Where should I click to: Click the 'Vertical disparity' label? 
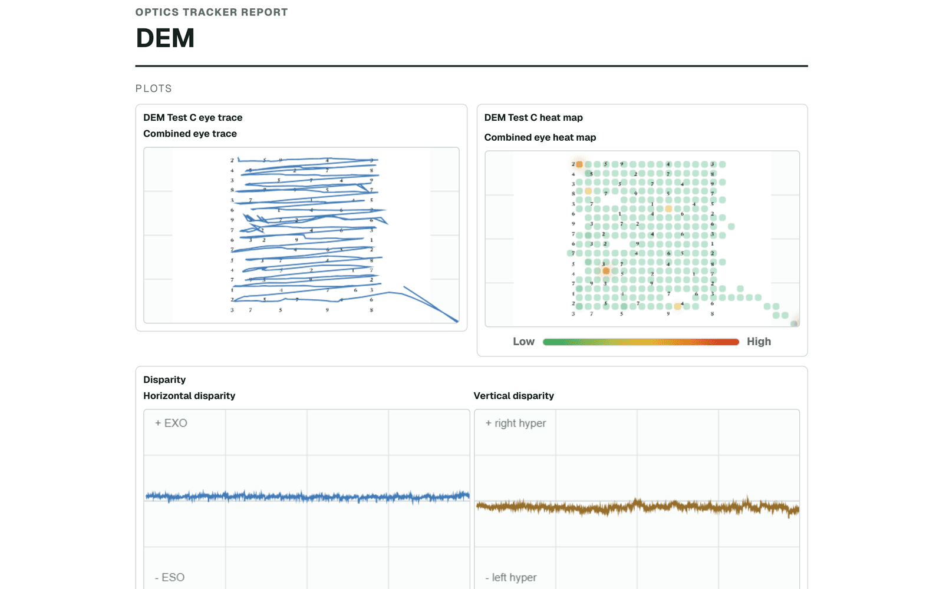point(513,396)
